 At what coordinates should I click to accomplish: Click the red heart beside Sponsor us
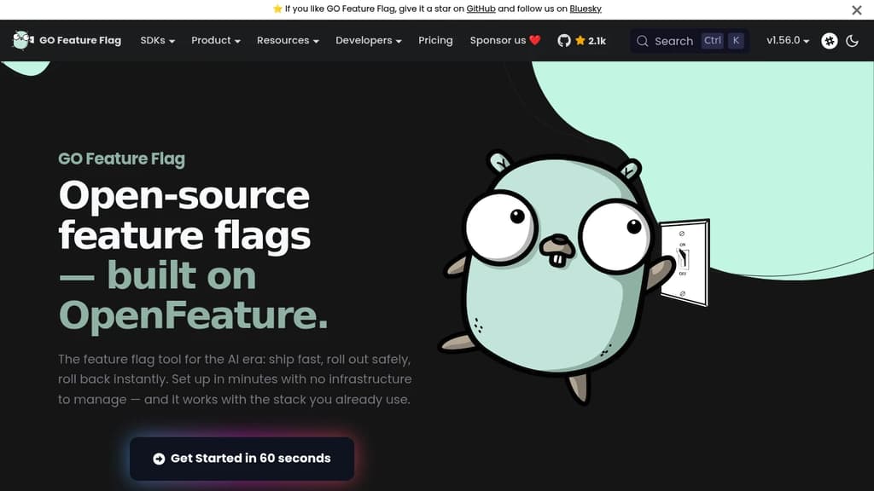(x=535, y=40)
